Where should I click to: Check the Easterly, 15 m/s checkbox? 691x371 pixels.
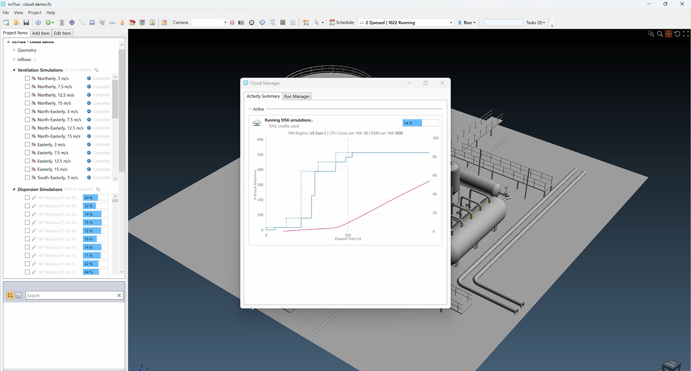[27, 169]
